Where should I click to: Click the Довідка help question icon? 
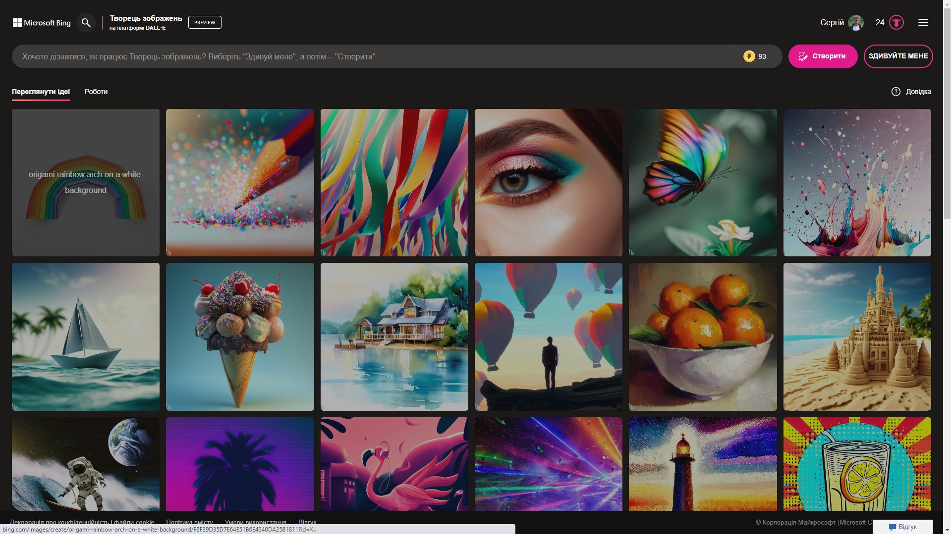pyautogui.click(x=895, y=92)
